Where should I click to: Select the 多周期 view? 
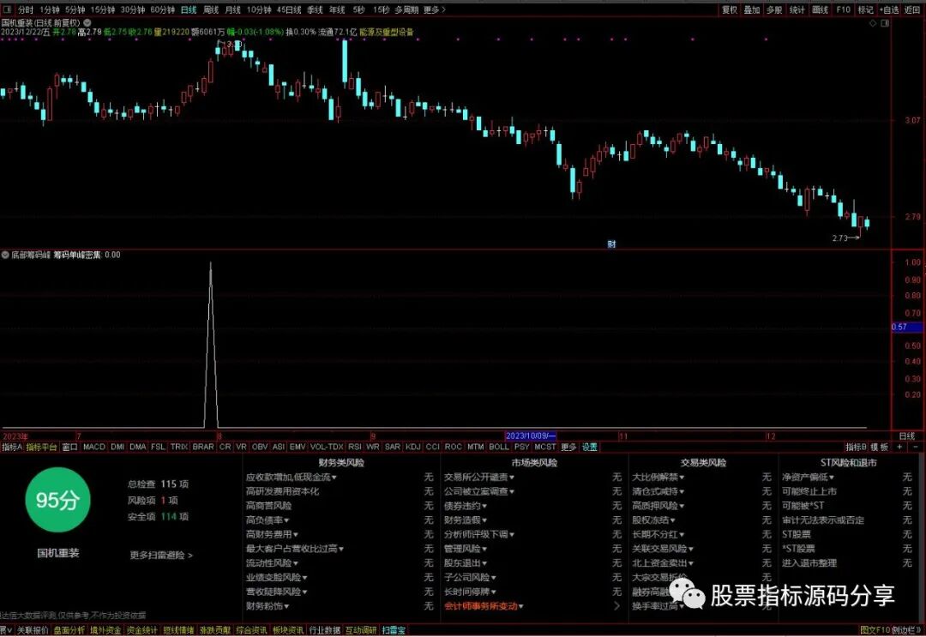pos(406,10)
